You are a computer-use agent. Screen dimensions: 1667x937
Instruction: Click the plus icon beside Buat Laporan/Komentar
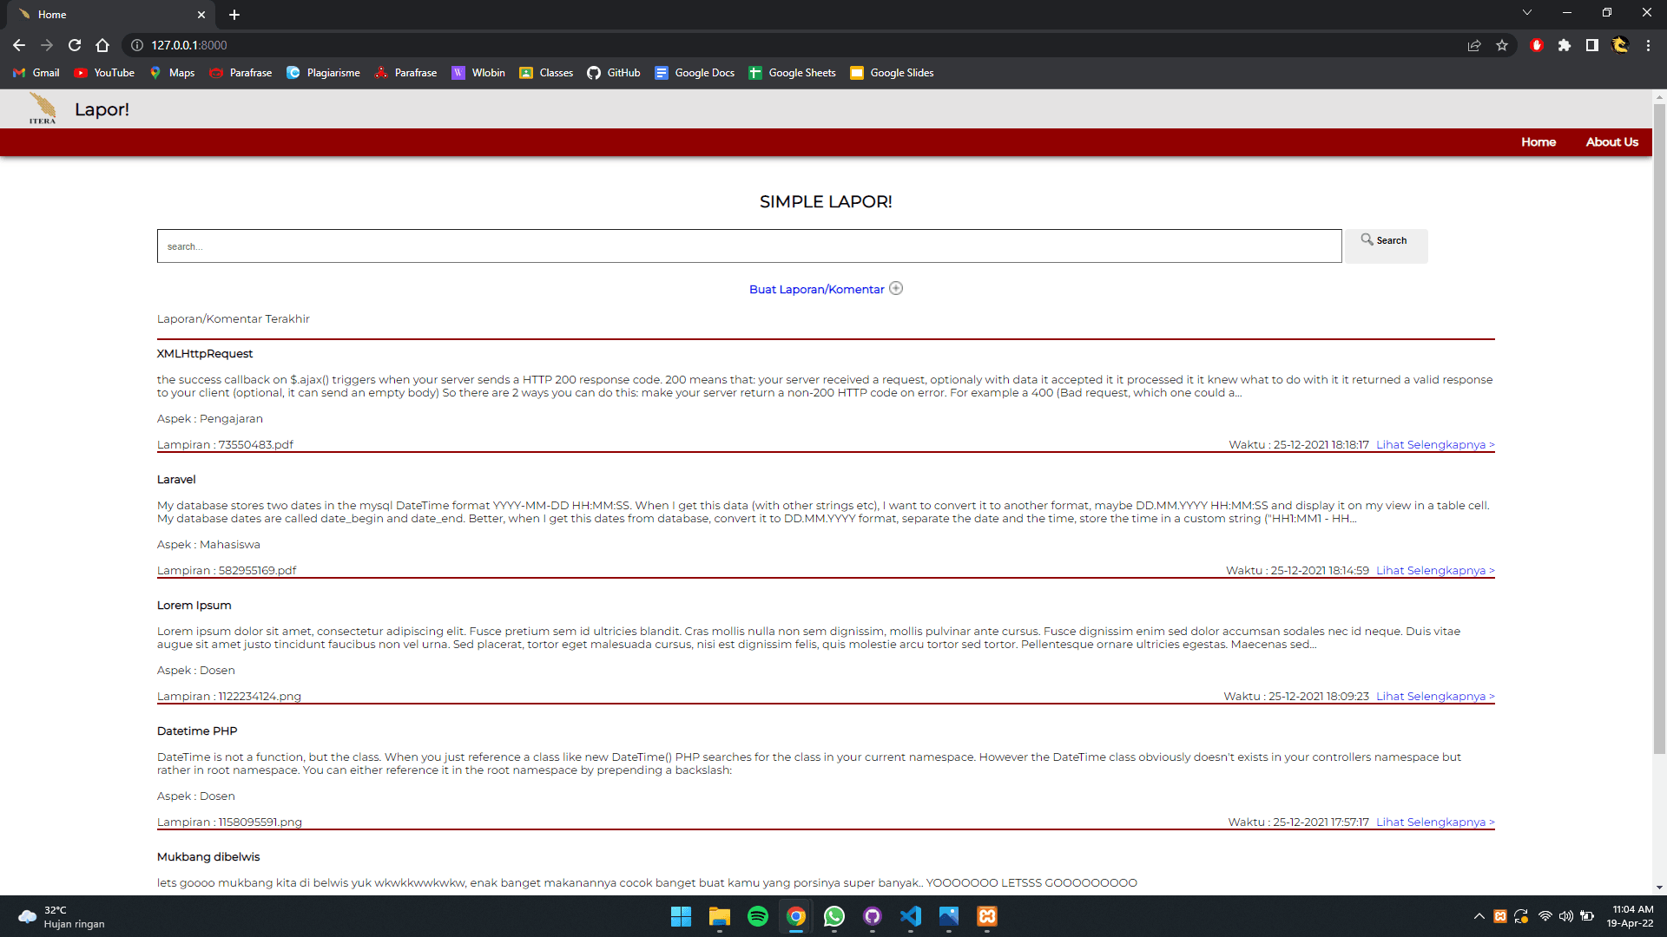[896, 289]
